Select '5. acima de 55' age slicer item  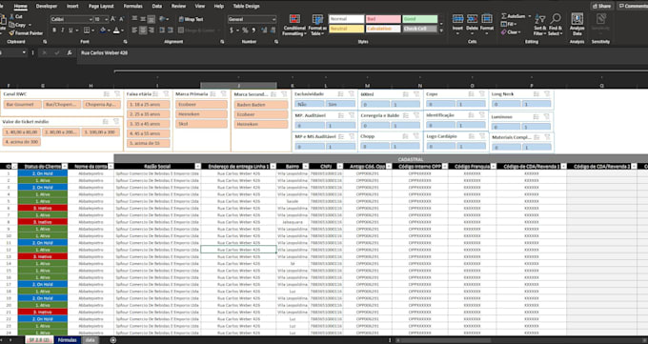coord(149,144)
